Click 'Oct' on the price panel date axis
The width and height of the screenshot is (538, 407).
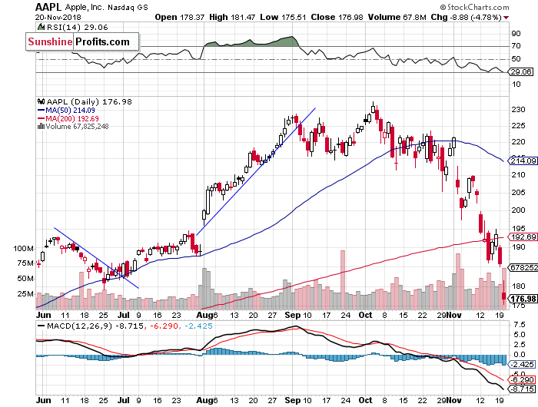click(x=365, y=315)
